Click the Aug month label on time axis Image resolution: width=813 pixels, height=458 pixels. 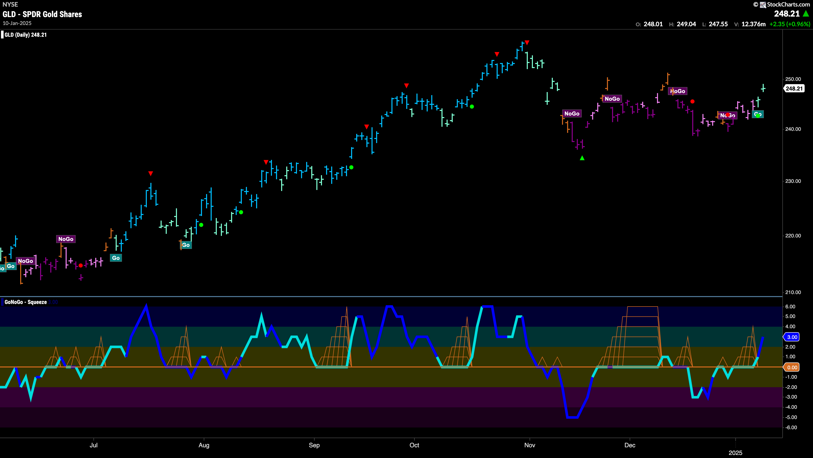pos(204,445)
